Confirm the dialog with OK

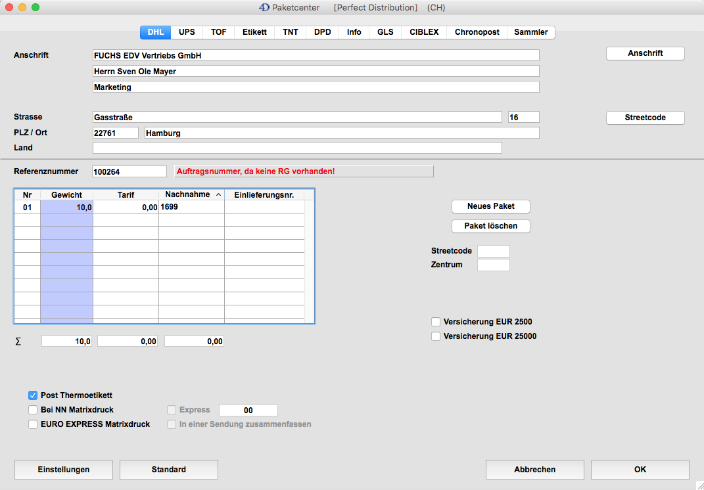point(640,470)
